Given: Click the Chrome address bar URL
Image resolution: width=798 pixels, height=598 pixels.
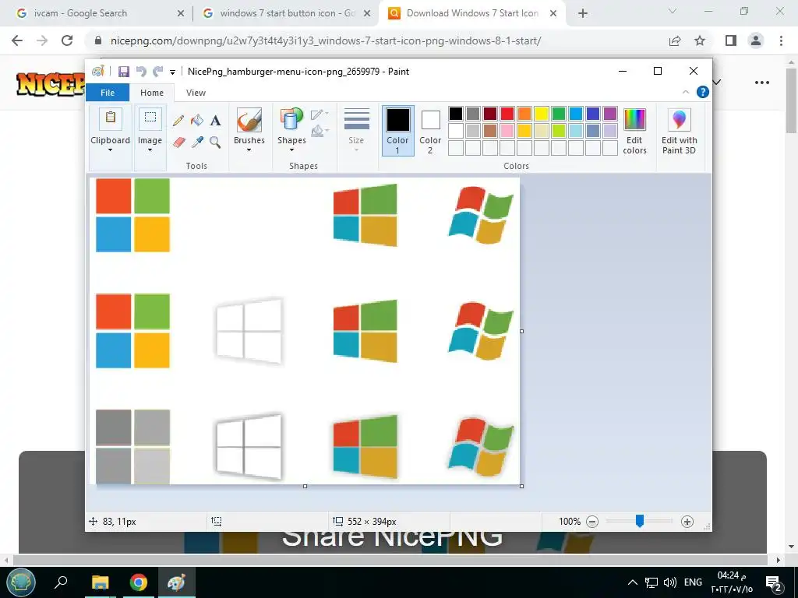Looking at the screenshot, I should point(326,40).
